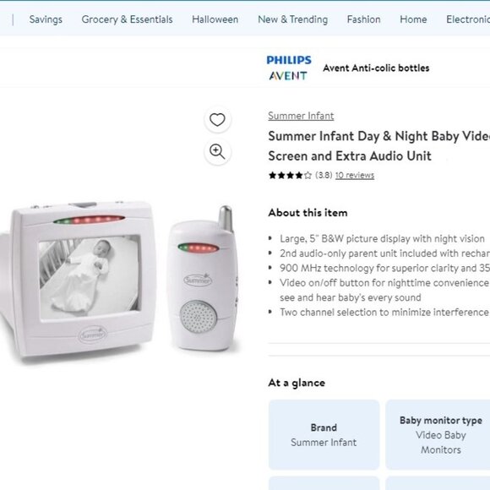Open the Home department
This screenshot has width=490, height=490.
tap(413, 19)
